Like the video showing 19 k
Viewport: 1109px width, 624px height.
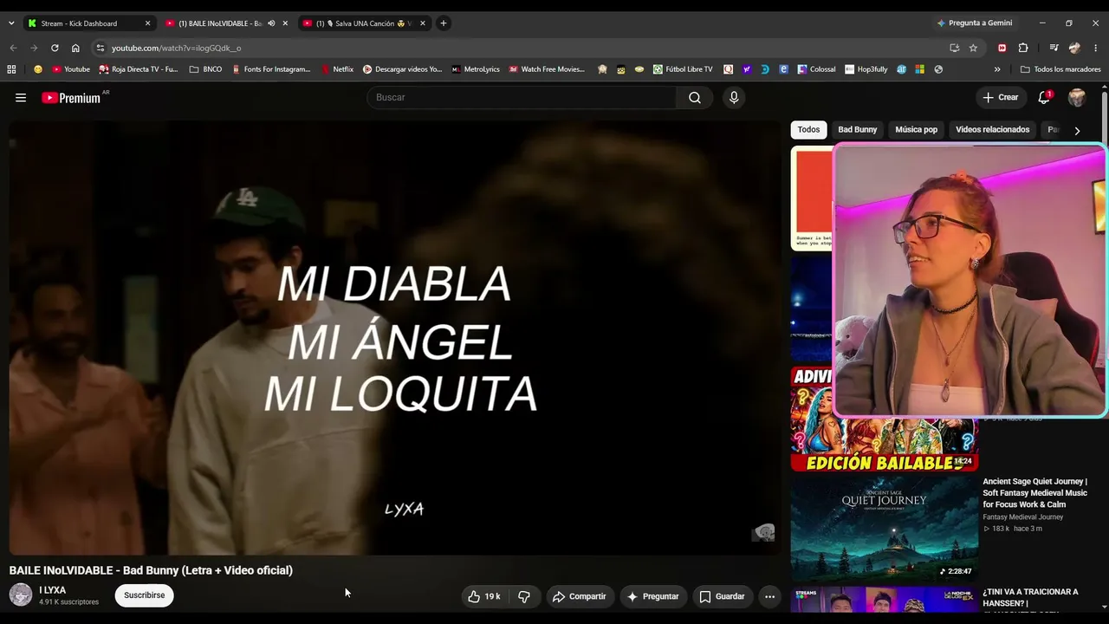click(483, 596)
